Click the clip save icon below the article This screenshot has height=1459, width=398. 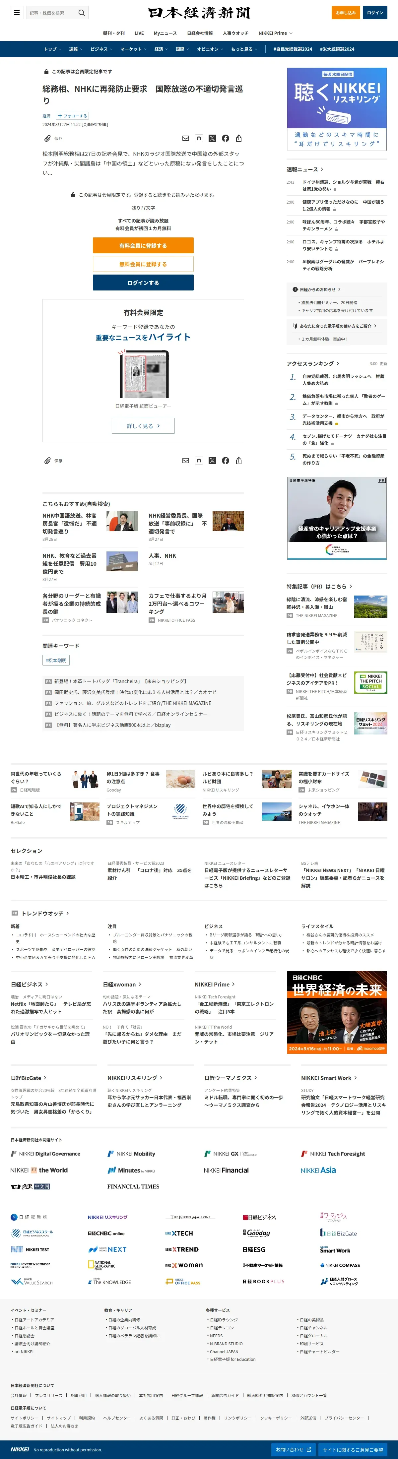coord(47,461)
